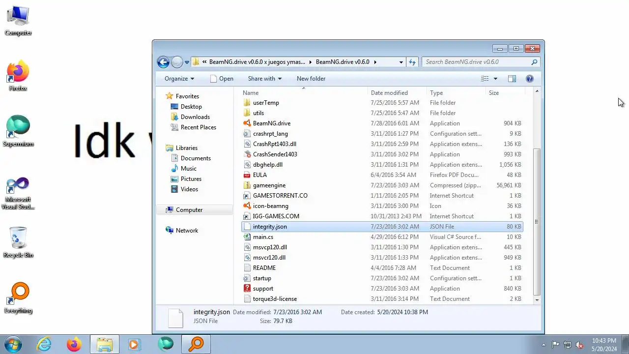Select the gameengine zip folder icon

(x=247, y=185)
